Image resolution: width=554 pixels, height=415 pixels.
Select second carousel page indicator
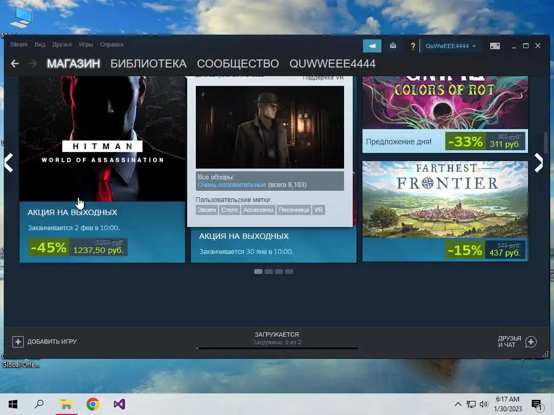click(x=268, y=271)
